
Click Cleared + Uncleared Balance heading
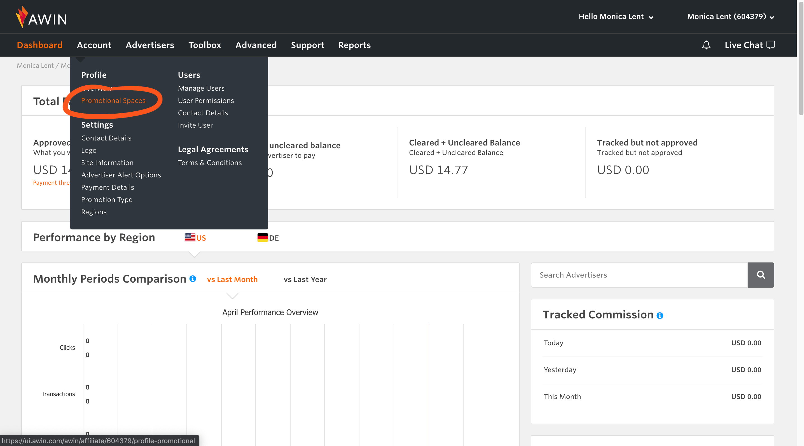tap(464, 142)
